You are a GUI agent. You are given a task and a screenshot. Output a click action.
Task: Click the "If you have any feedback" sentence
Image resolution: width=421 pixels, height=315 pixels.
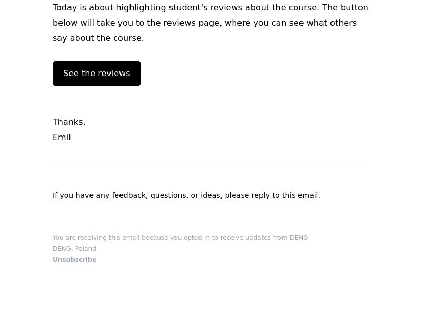pos(186,195)
